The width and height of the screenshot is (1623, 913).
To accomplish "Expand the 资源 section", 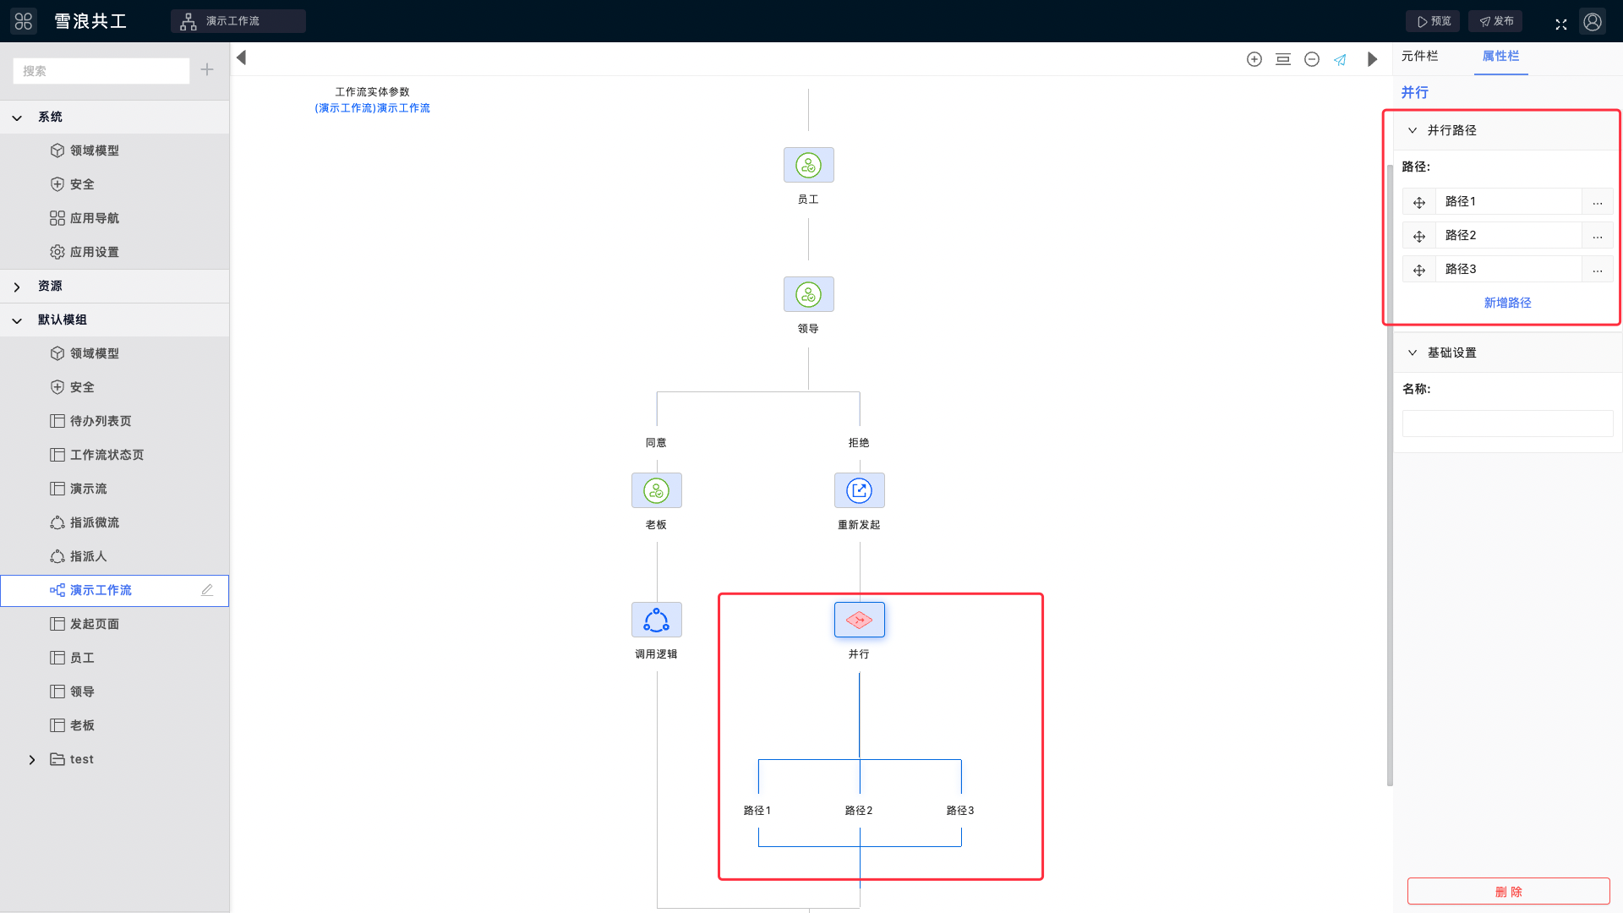I will (x=17, y=287).
